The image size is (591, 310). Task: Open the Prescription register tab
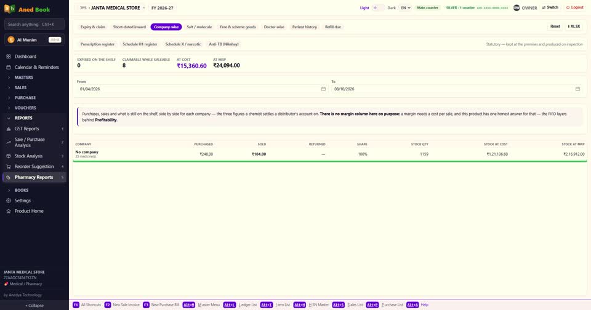coord(97,44)
